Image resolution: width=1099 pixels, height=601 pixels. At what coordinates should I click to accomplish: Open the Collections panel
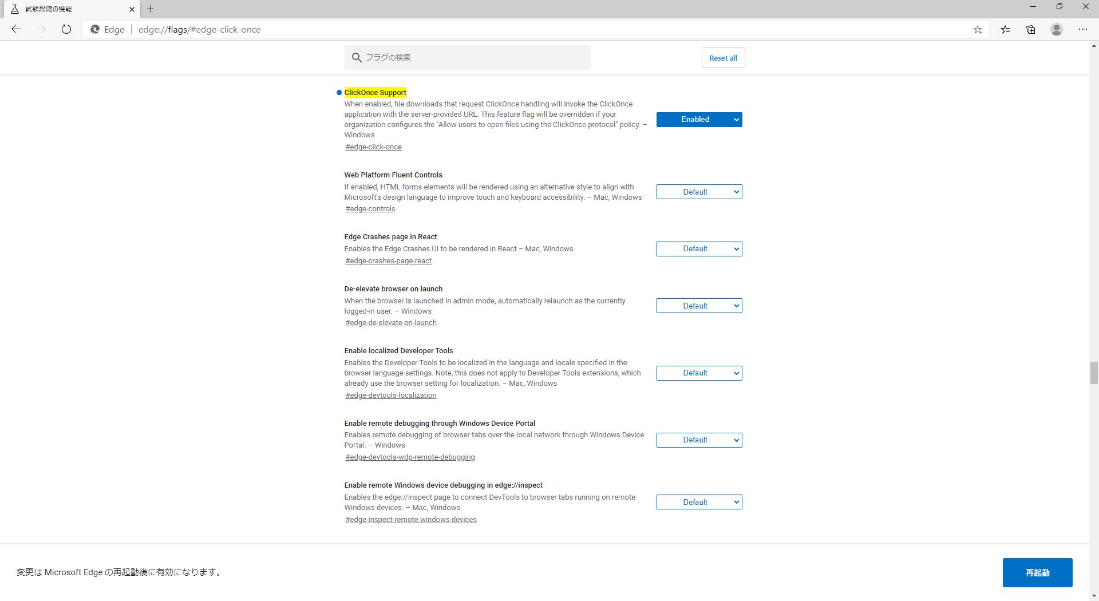[1030, 29]
